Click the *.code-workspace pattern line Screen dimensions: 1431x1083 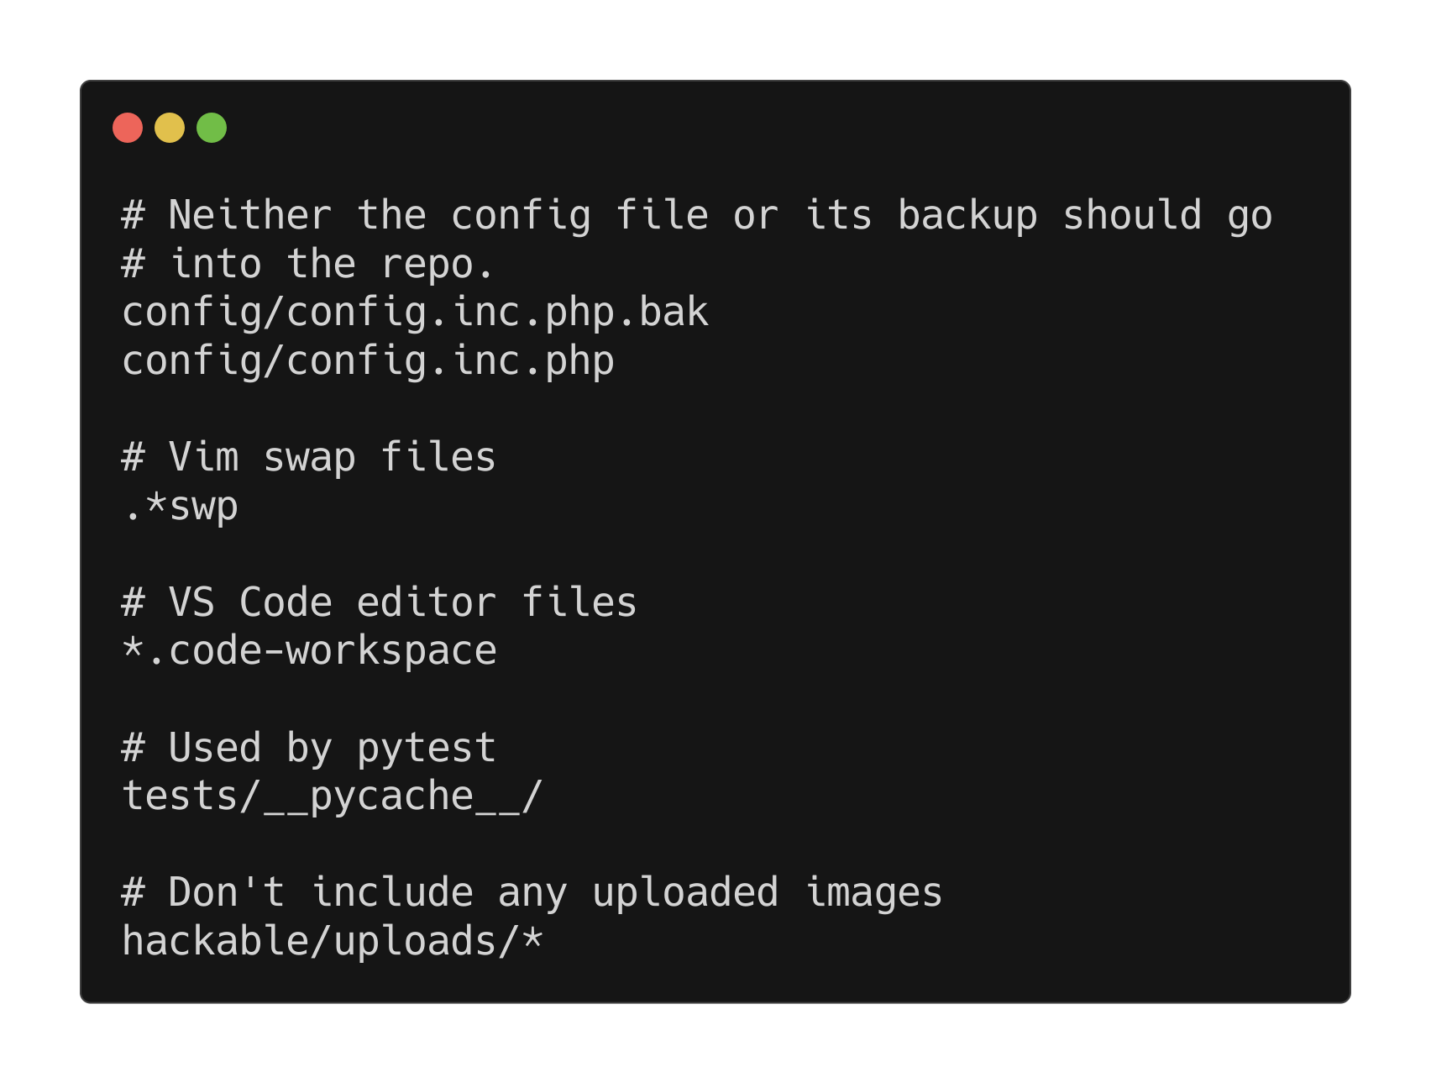click(309, 652)
